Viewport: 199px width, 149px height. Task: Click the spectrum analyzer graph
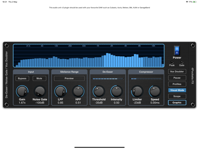click(89, 56)
